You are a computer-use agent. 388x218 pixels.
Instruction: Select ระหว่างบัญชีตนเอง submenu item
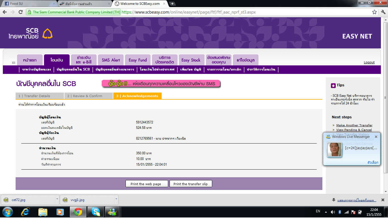point(36,69)
